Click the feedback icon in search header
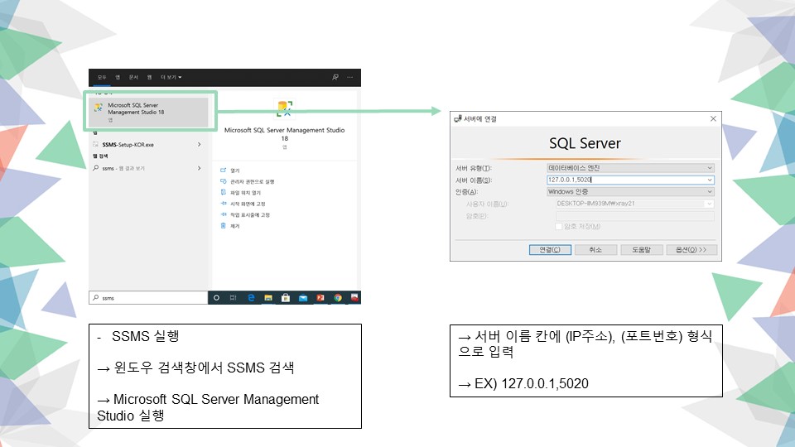The height and width of the screenshot is (447, 795). tap(335, 77)
